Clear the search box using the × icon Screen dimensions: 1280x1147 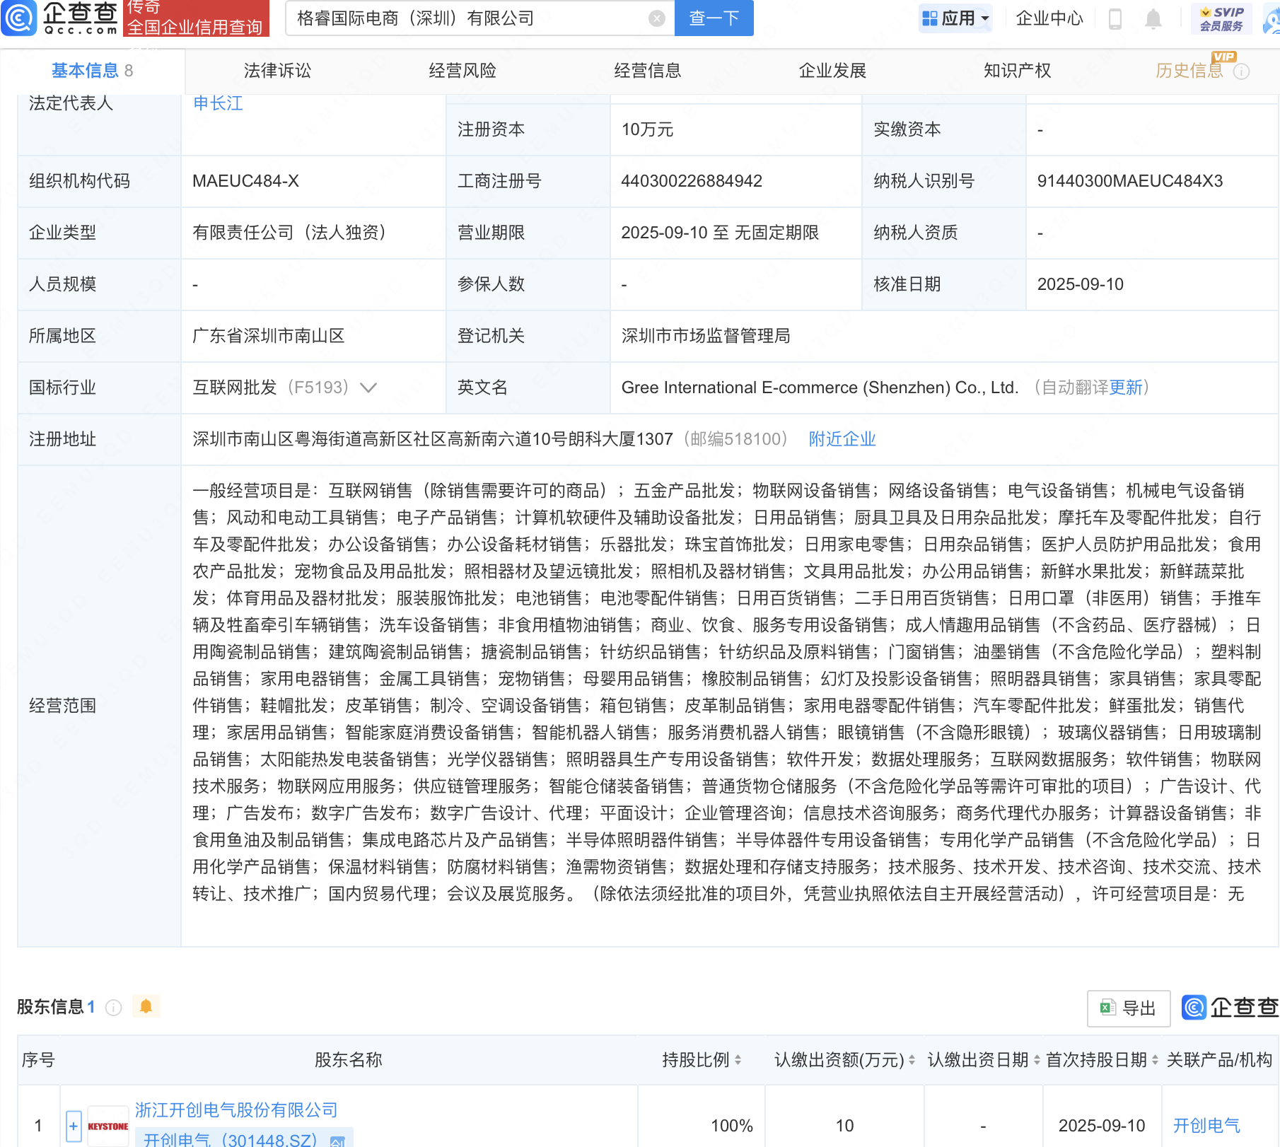pos(656,18)
